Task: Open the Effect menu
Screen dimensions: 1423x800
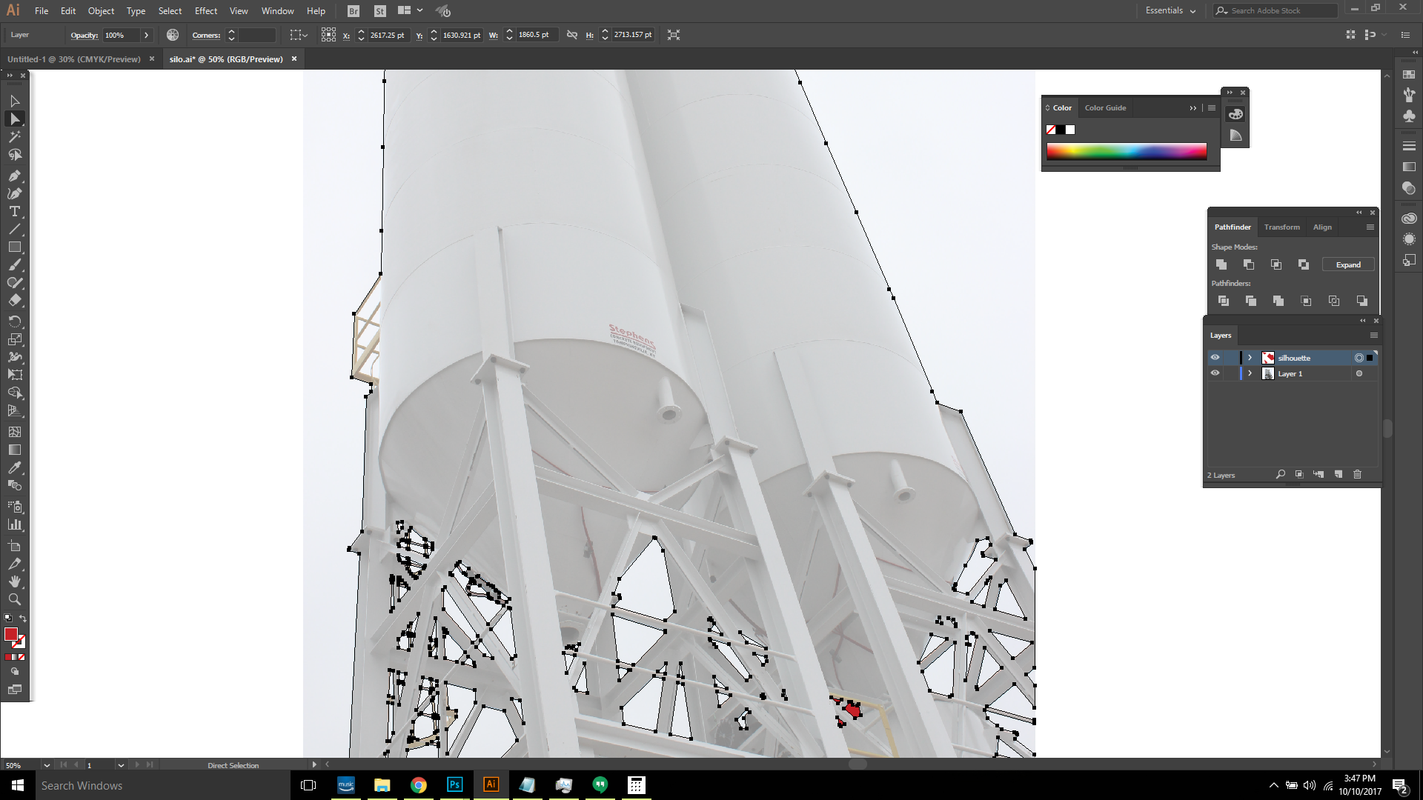Action: point(206,10)
